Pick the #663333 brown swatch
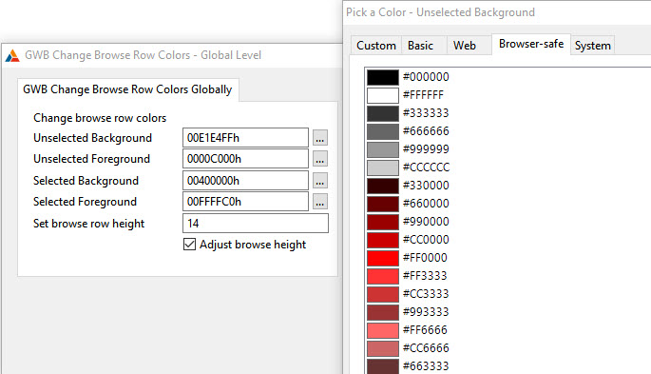This screenshot has height=374, width=651. click(x=383, y=366)
